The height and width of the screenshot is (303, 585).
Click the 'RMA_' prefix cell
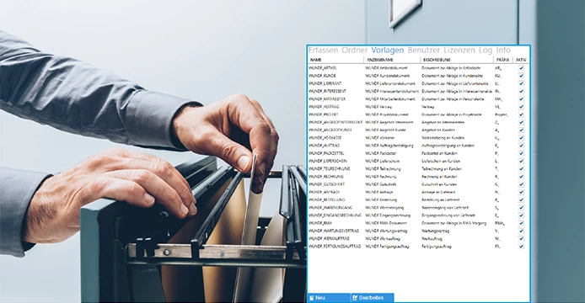point(500,223)
